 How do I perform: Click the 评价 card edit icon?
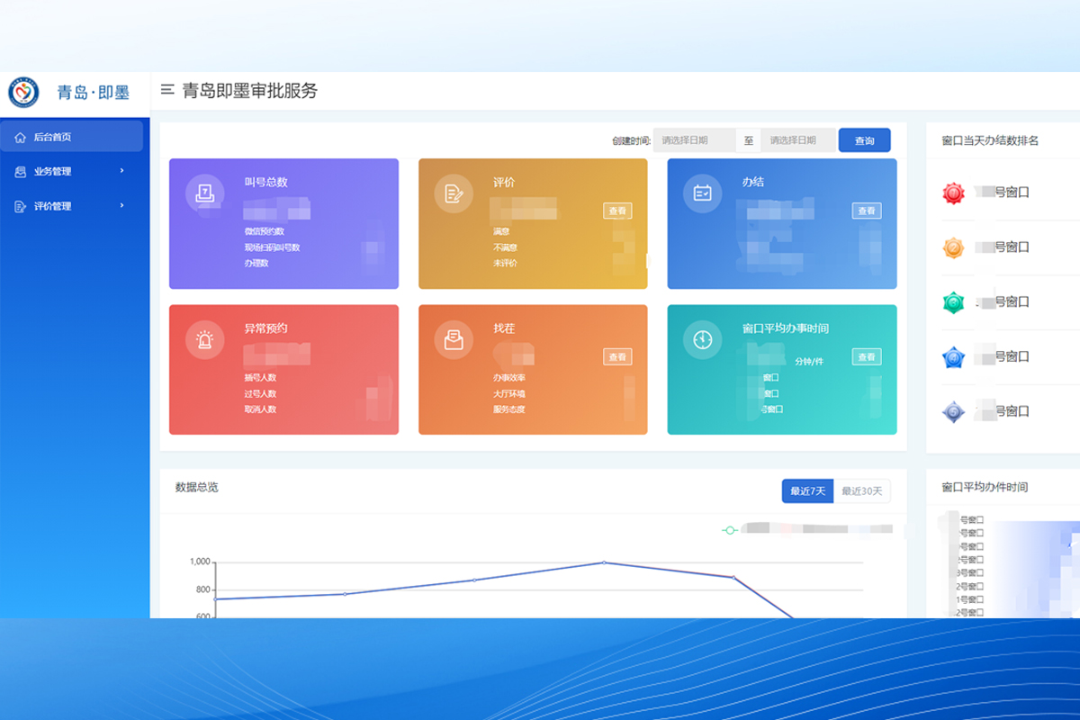pyautogui.click(x=454, y=193)
